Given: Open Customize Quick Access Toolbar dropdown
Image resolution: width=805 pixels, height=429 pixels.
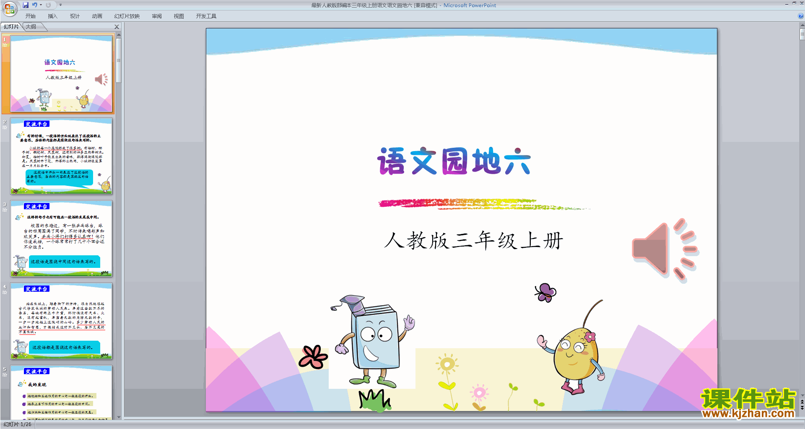Looking at the screenshot, I should (60, 5).
